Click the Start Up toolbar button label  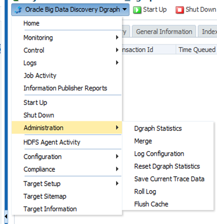(155, 9)
